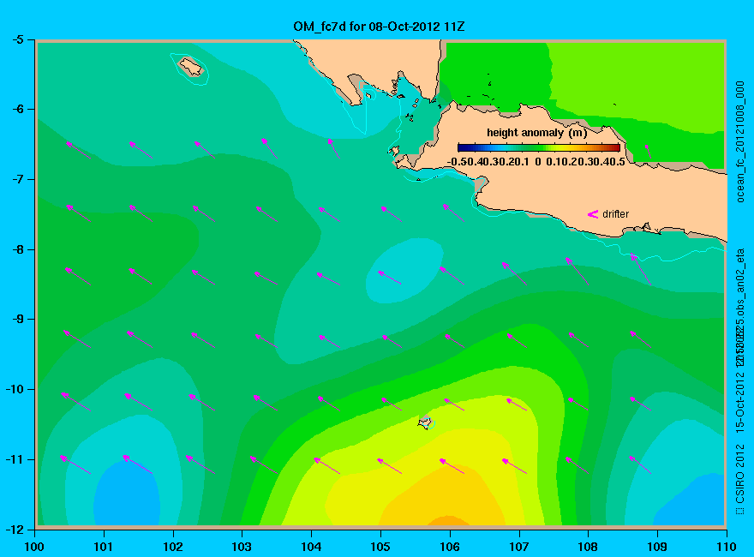
Task: Click longitude tick label 107
Action: (x=519, y=547)
